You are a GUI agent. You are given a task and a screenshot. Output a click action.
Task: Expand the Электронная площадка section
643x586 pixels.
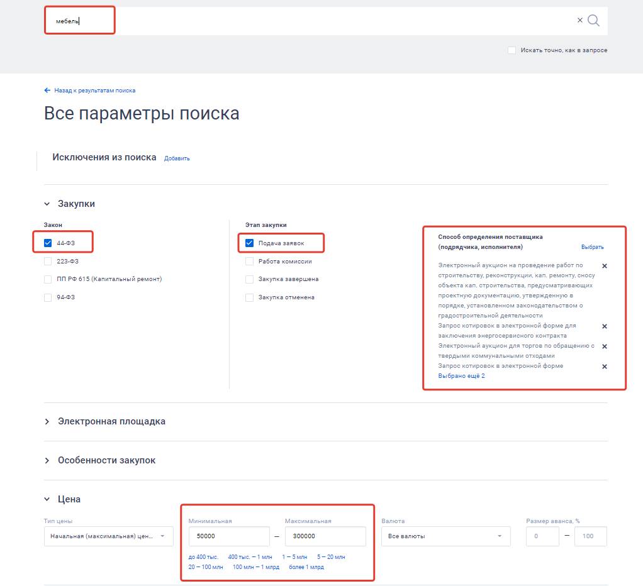(47, 421)
